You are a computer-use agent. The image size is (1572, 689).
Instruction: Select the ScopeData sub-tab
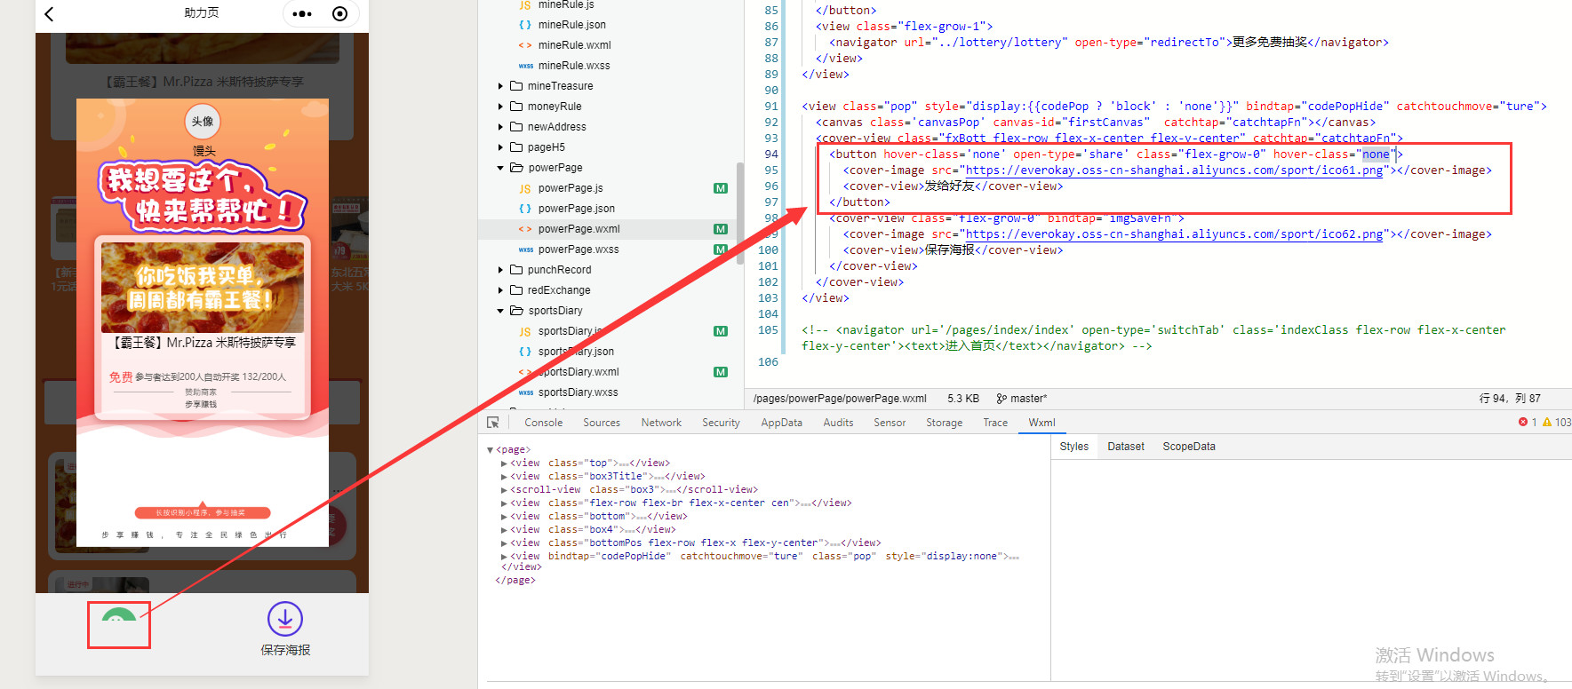coord(1189,447)
